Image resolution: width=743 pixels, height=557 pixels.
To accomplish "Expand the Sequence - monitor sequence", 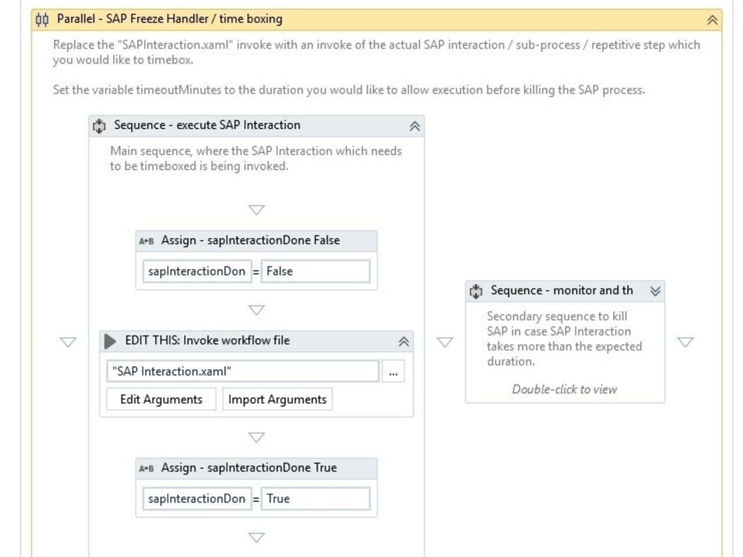I will click(655, 291).
